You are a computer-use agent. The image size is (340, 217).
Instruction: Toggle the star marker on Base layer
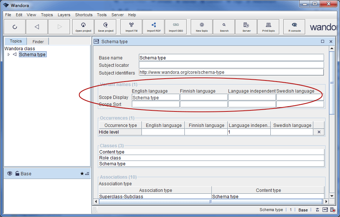[82, 173]
